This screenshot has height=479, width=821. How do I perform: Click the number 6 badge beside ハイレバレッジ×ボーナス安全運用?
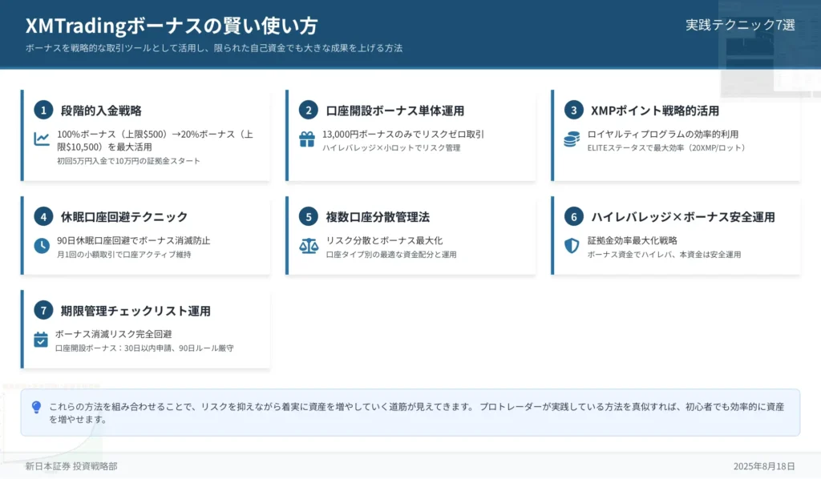(574, 216)
